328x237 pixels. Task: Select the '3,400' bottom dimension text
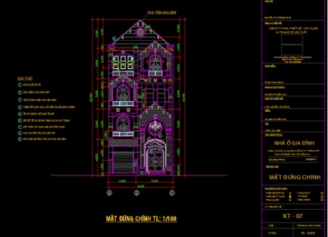click(x=122, y=181)
